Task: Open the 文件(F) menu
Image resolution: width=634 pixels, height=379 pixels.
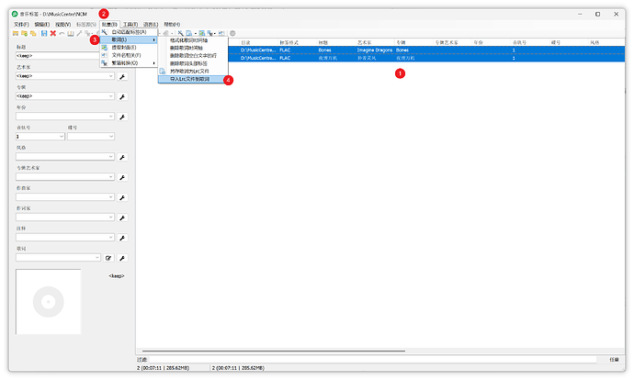Action: click(21, 25)
